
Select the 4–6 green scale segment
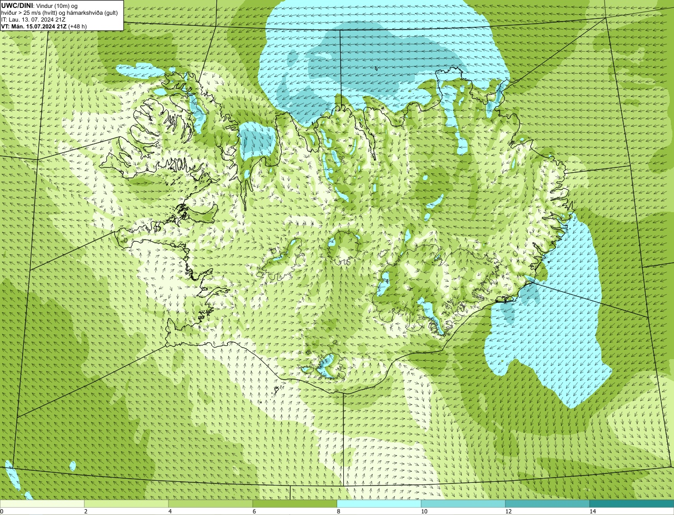click(211, 503)
